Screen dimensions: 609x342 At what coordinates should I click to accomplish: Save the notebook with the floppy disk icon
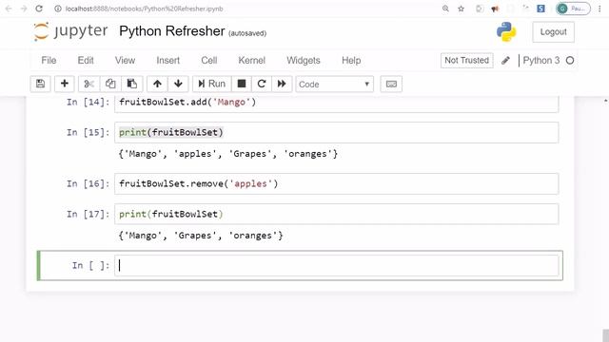click(x=40, y=84)
